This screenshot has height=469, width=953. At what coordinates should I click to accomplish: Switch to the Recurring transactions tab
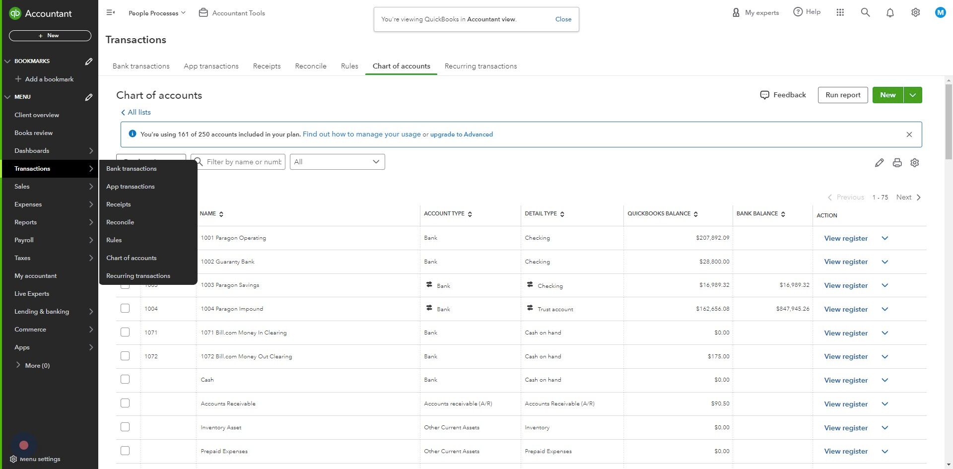pyautogui.click(x=481, y=66)
